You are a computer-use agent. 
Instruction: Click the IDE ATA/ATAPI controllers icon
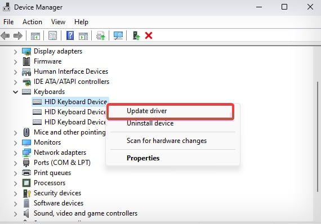pyautogui.click(x=26, y=82)
